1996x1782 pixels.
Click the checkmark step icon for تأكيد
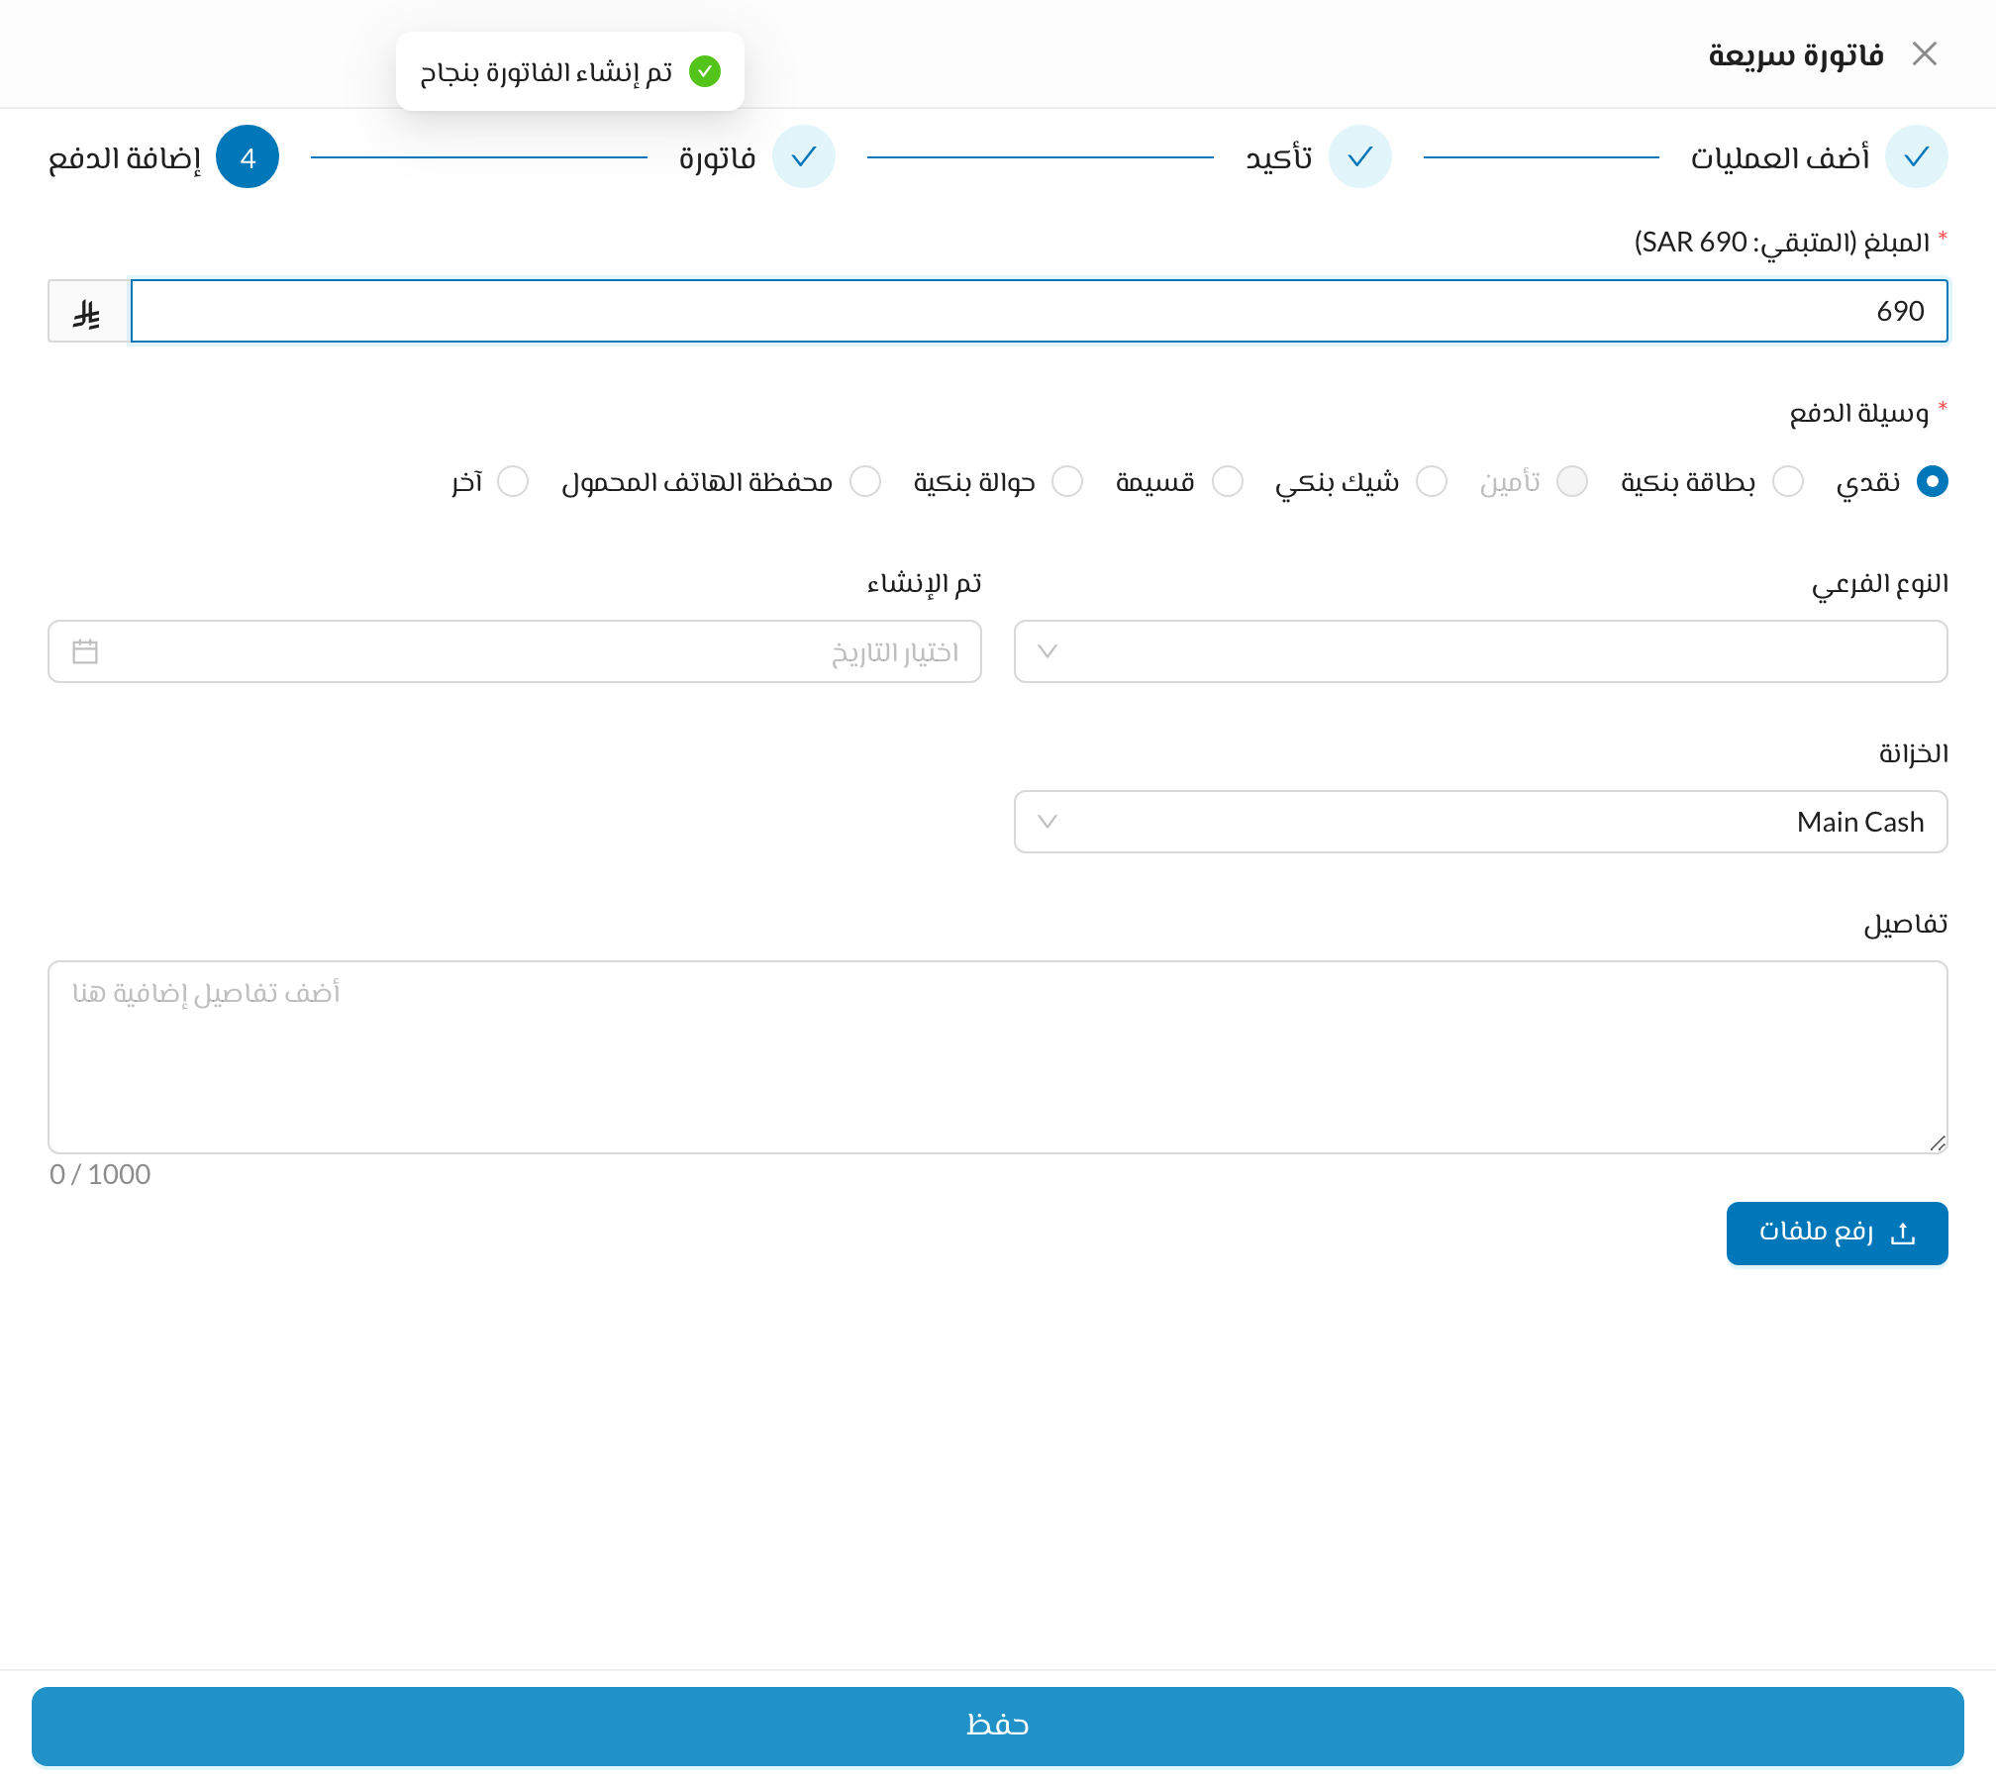1360,156
